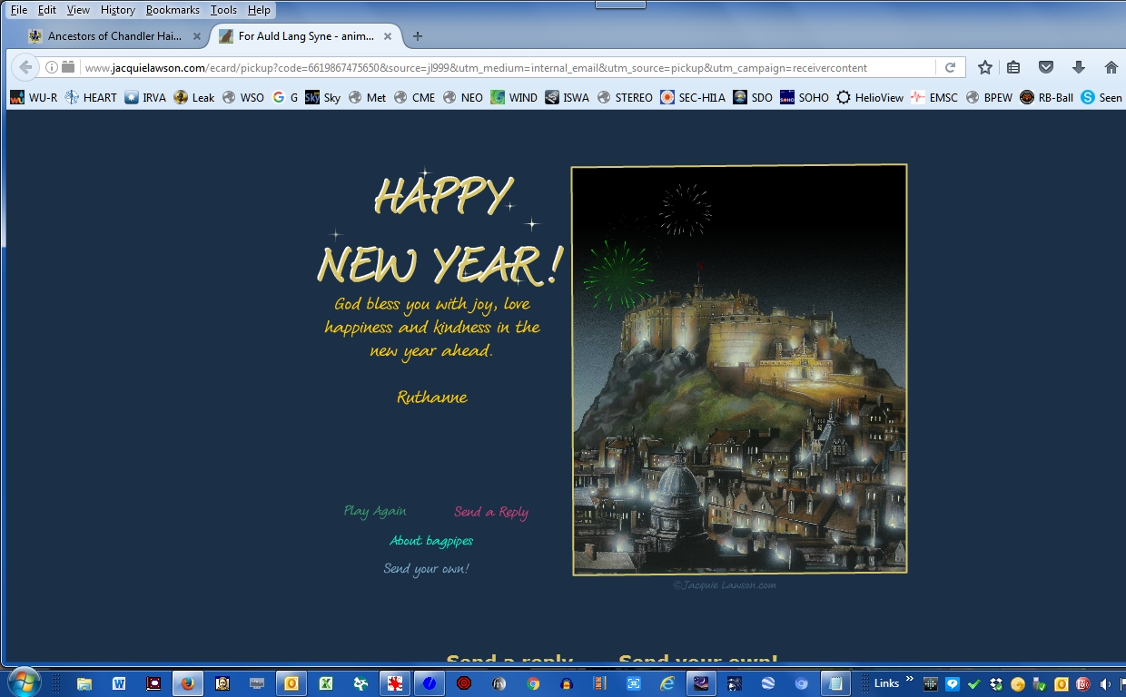Switch to Firefox in the taskbar
1126x697 pixels.
(188, 683)
